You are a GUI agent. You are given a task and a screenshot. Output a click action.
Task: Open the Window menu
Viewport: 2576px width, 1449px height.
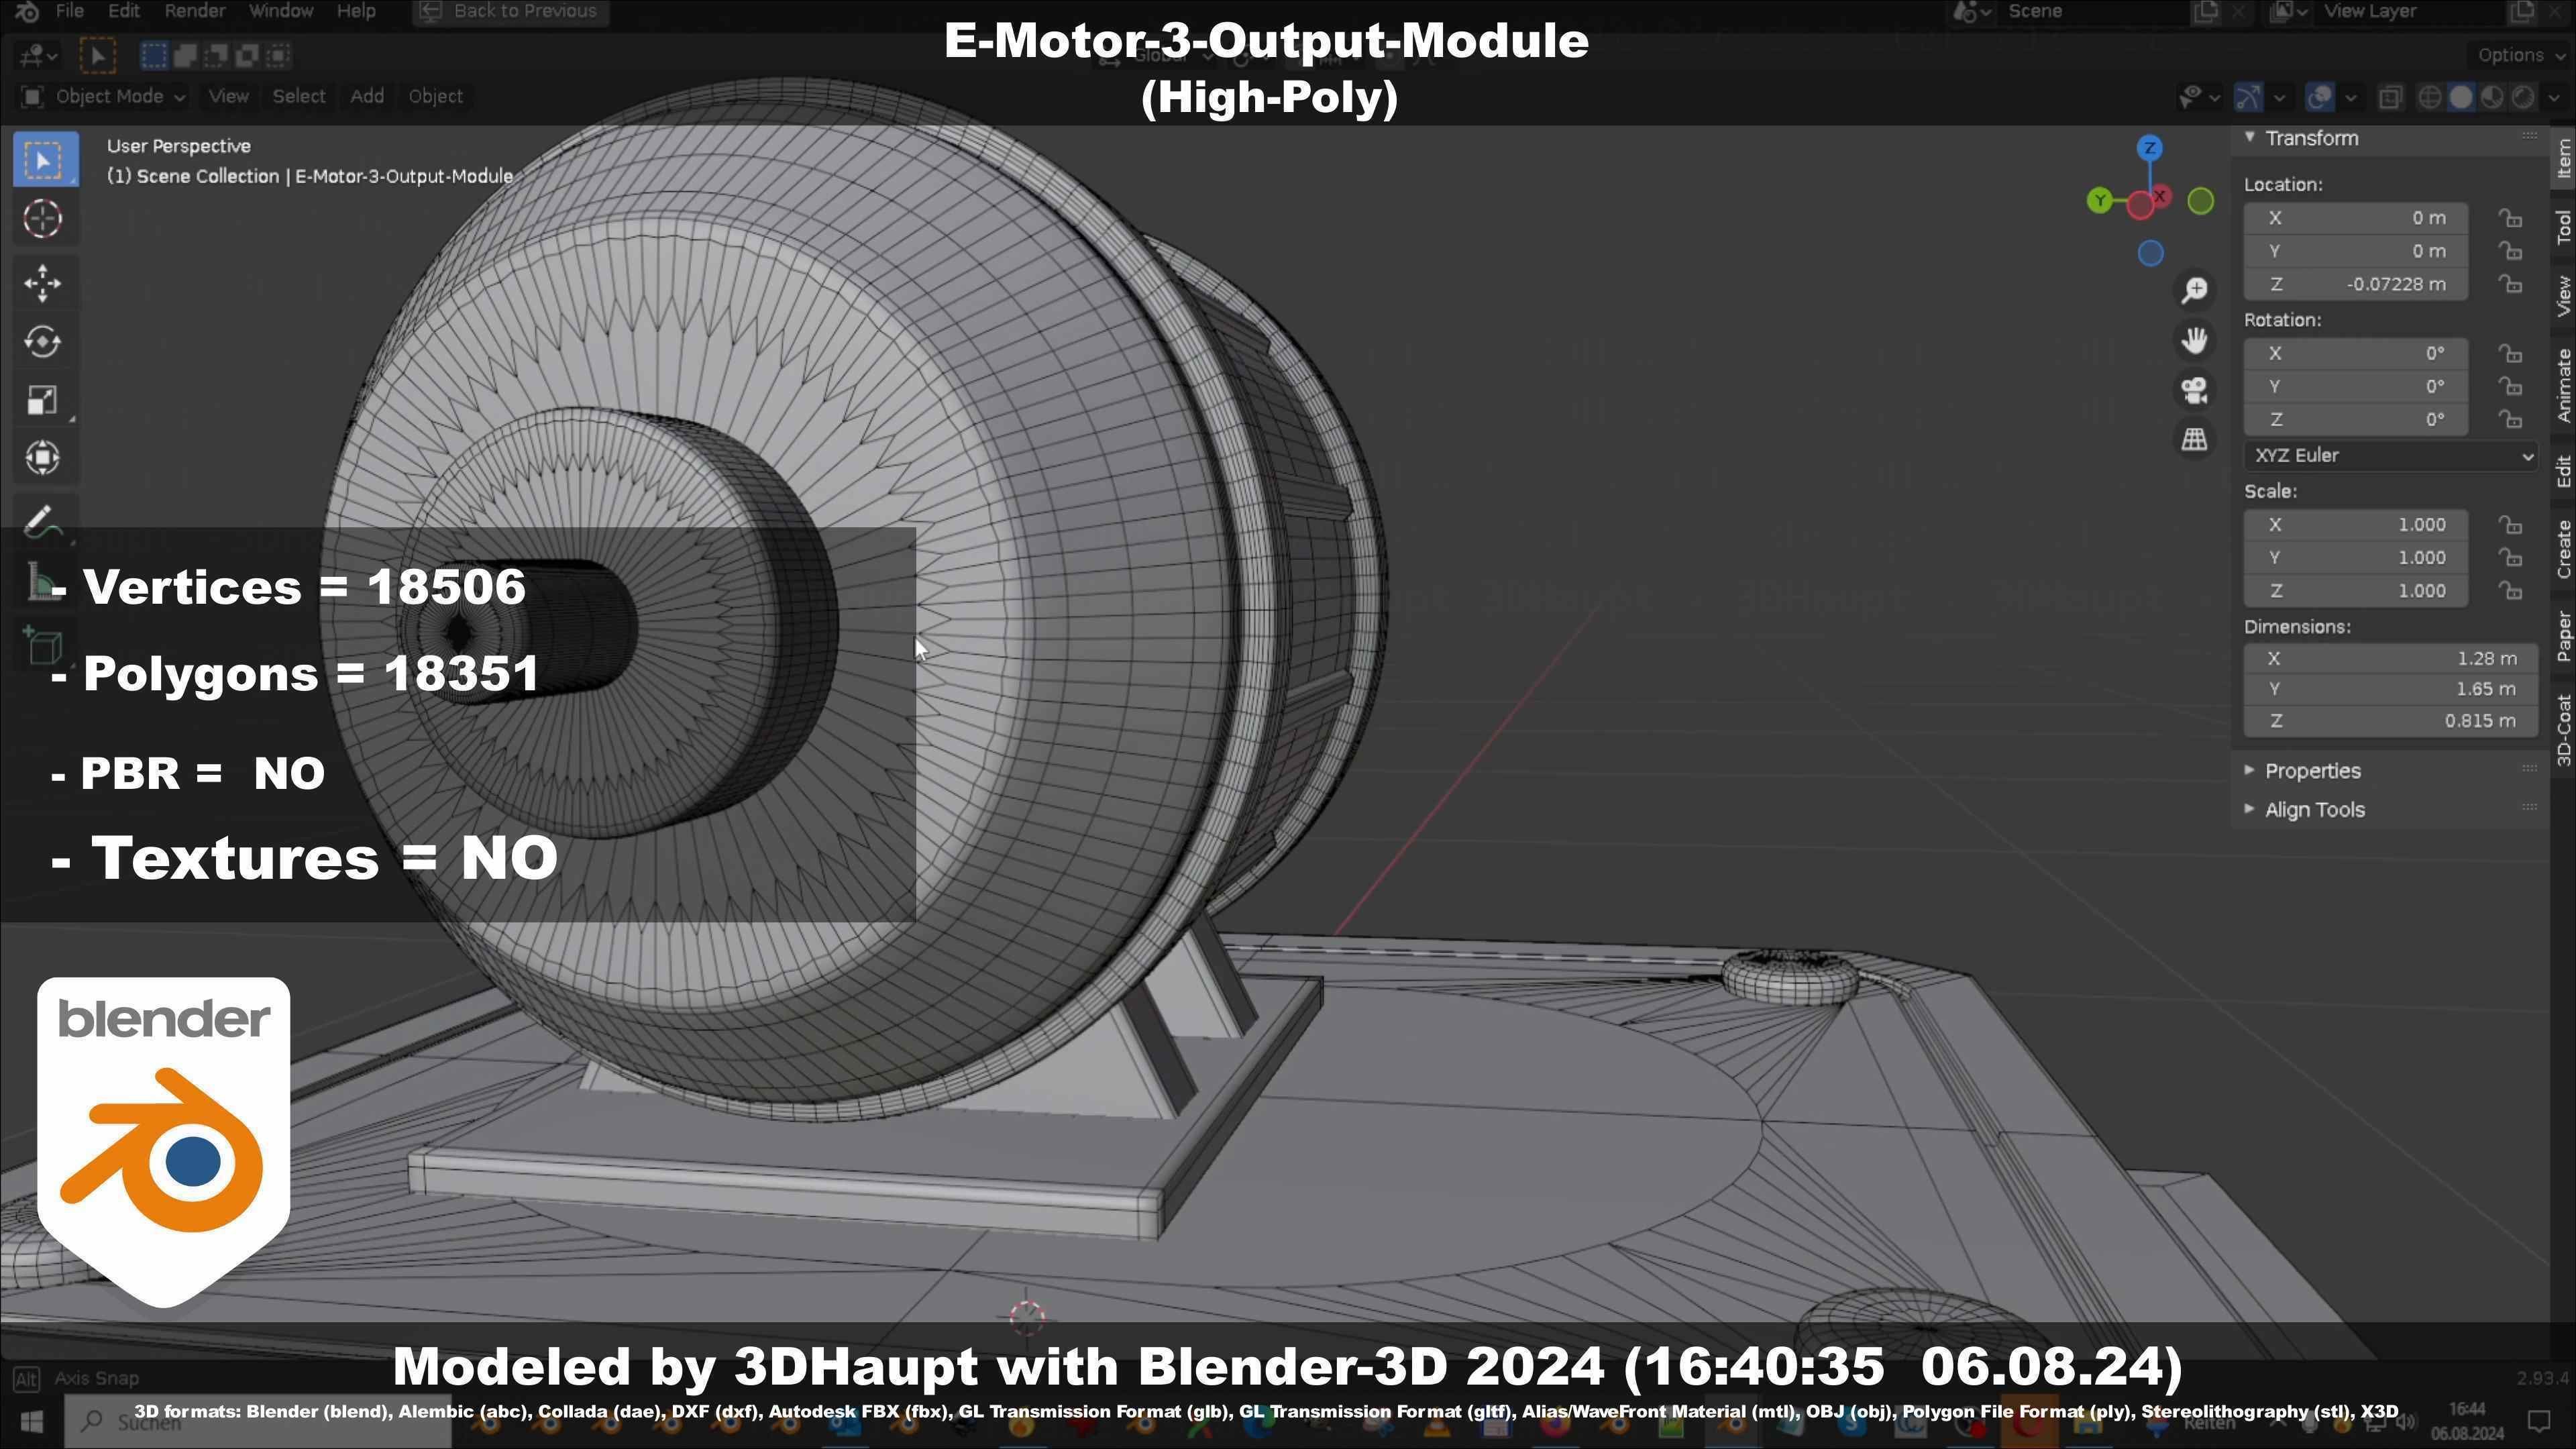tap(281, 11)
